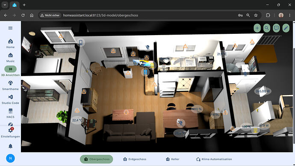Reload the page

[x=23, y=15]
